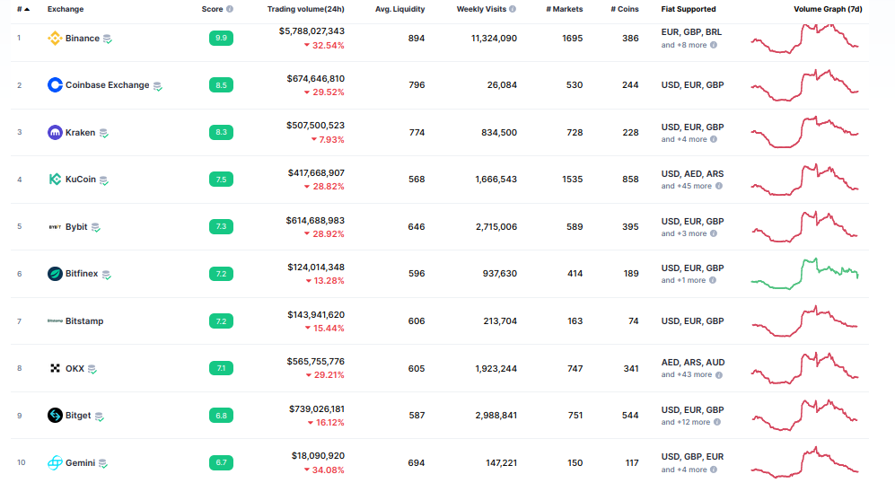895x483 pixels.
Task: Click the Bitfinex logo icon
Action: (x=55, y=274)
